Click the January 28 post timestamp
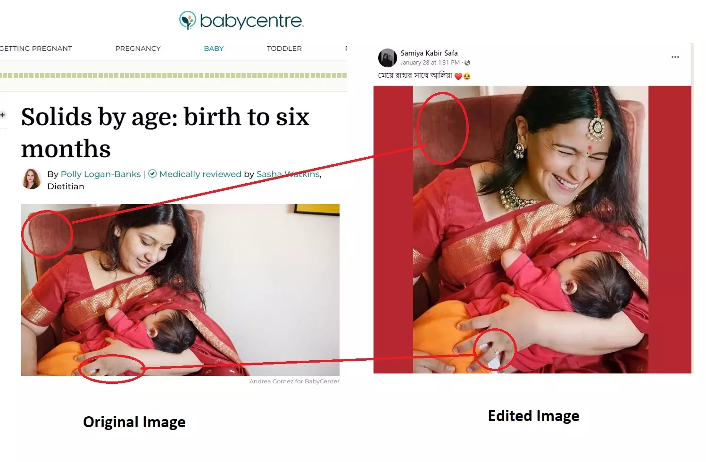Viewport: 706px width, 462px height. click(430, 63)
